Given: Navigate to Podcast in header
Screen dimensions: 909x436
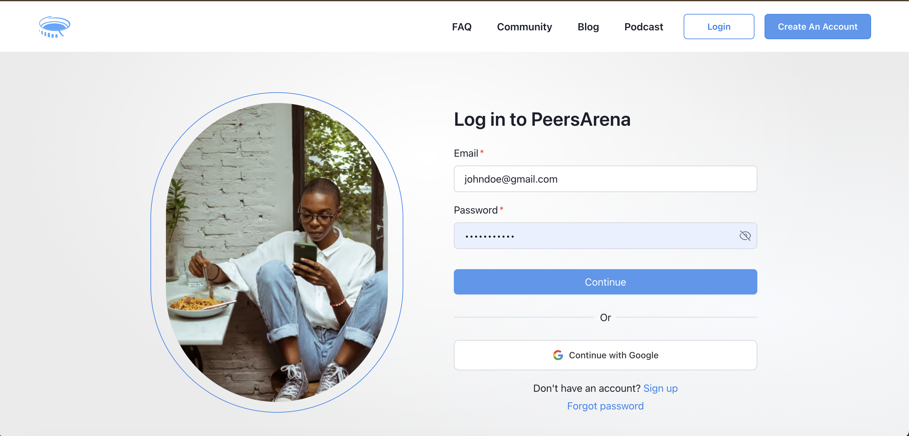Looking at the screenshot, I should (x=643, y=27).
